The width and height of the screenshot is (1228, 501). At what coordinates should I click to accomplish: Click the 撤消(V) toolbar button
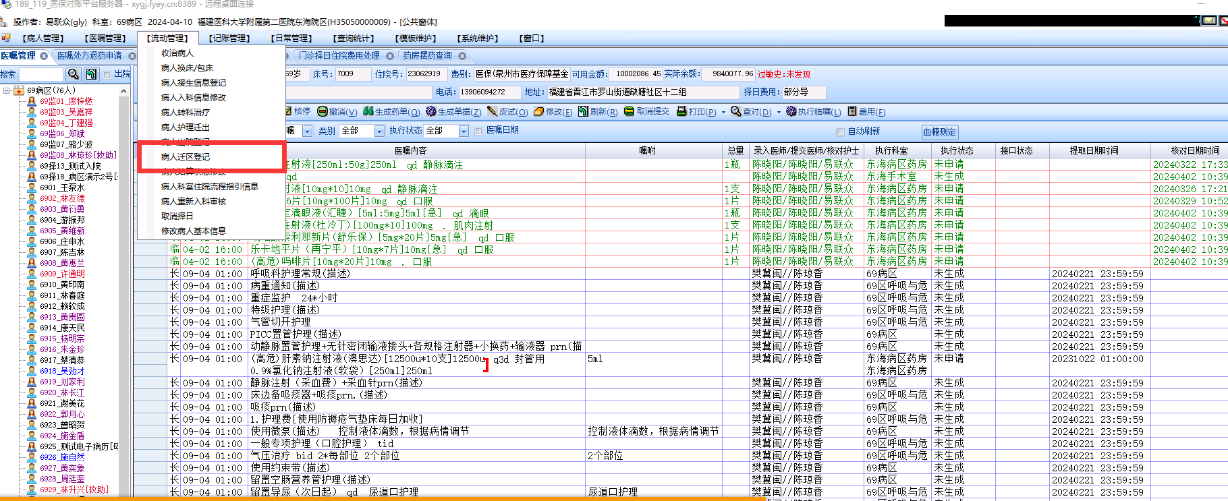pos(337,111)
